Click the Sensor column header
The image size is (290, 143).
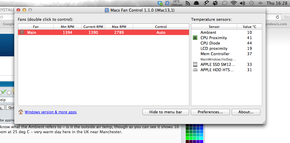click(x=214, y=27)
